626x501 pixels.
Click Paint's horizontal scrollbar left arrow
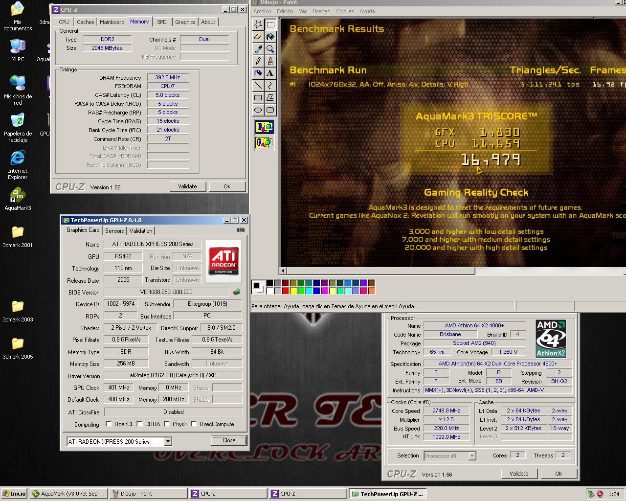[283, 271]
